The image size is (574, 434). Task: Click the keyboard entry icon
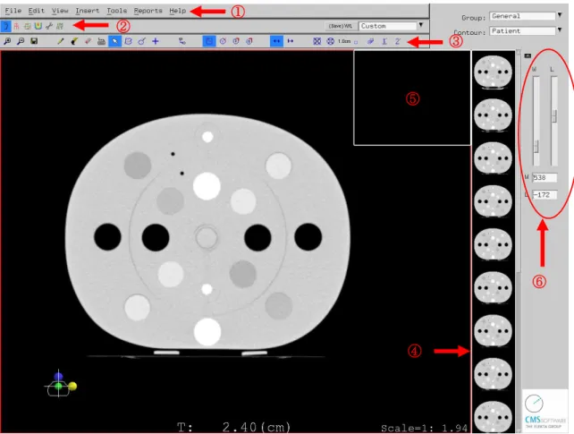(x=101, y=41)
